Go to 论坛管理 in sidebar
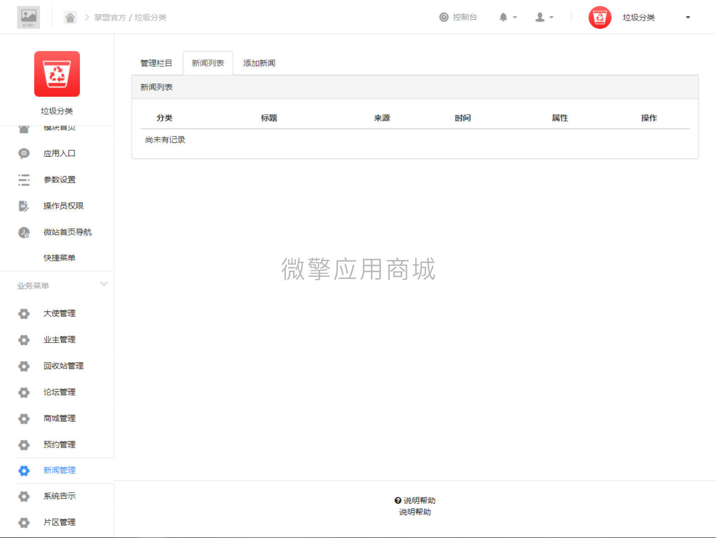 tap(59, 392)
